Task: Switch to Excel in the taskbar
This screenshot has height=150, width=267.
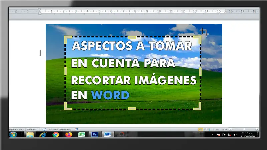Action: tap(81, 135)
